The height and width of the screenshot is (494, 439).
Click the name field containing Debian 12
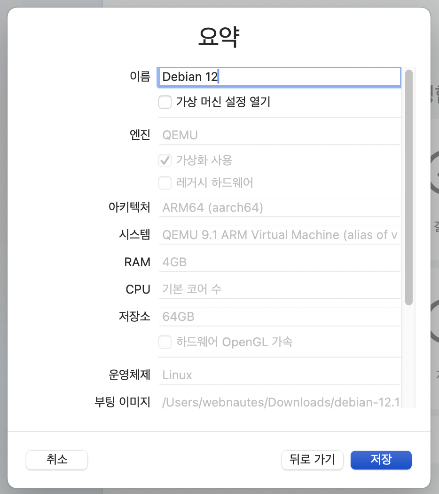[279, 77]
